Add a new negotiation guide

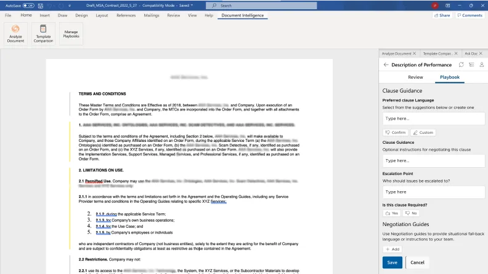coord(392,249)
